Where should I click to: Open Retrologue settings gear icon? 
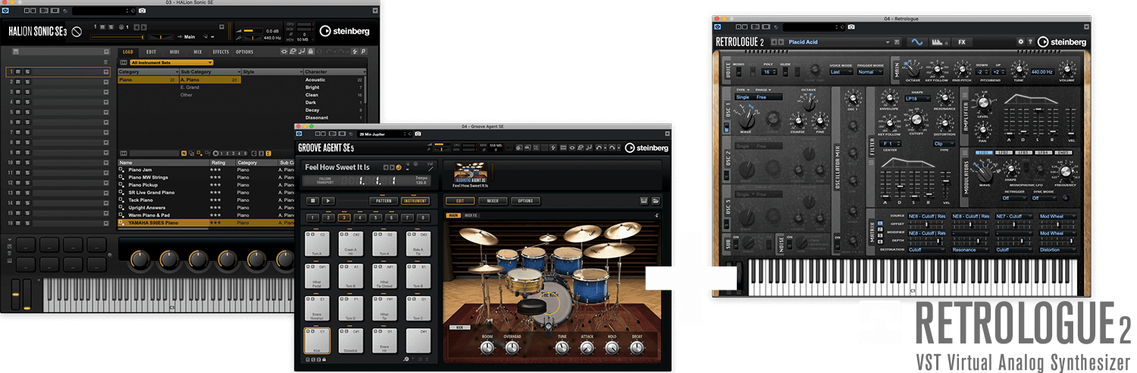(x=1021, y=42)
